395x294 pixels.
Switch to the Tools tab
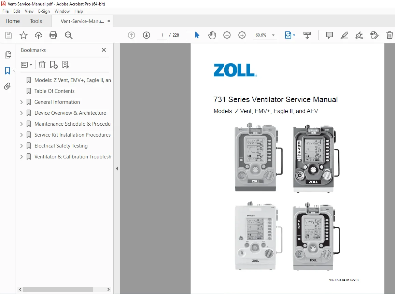36,21
